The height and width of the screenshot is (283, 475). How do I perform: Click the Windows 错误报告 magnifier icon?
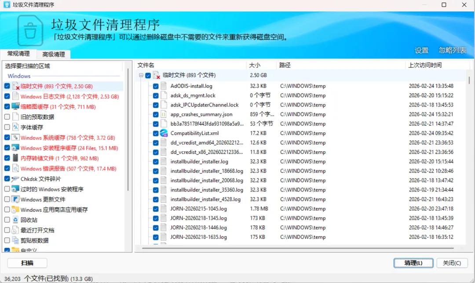coord(15,168)
